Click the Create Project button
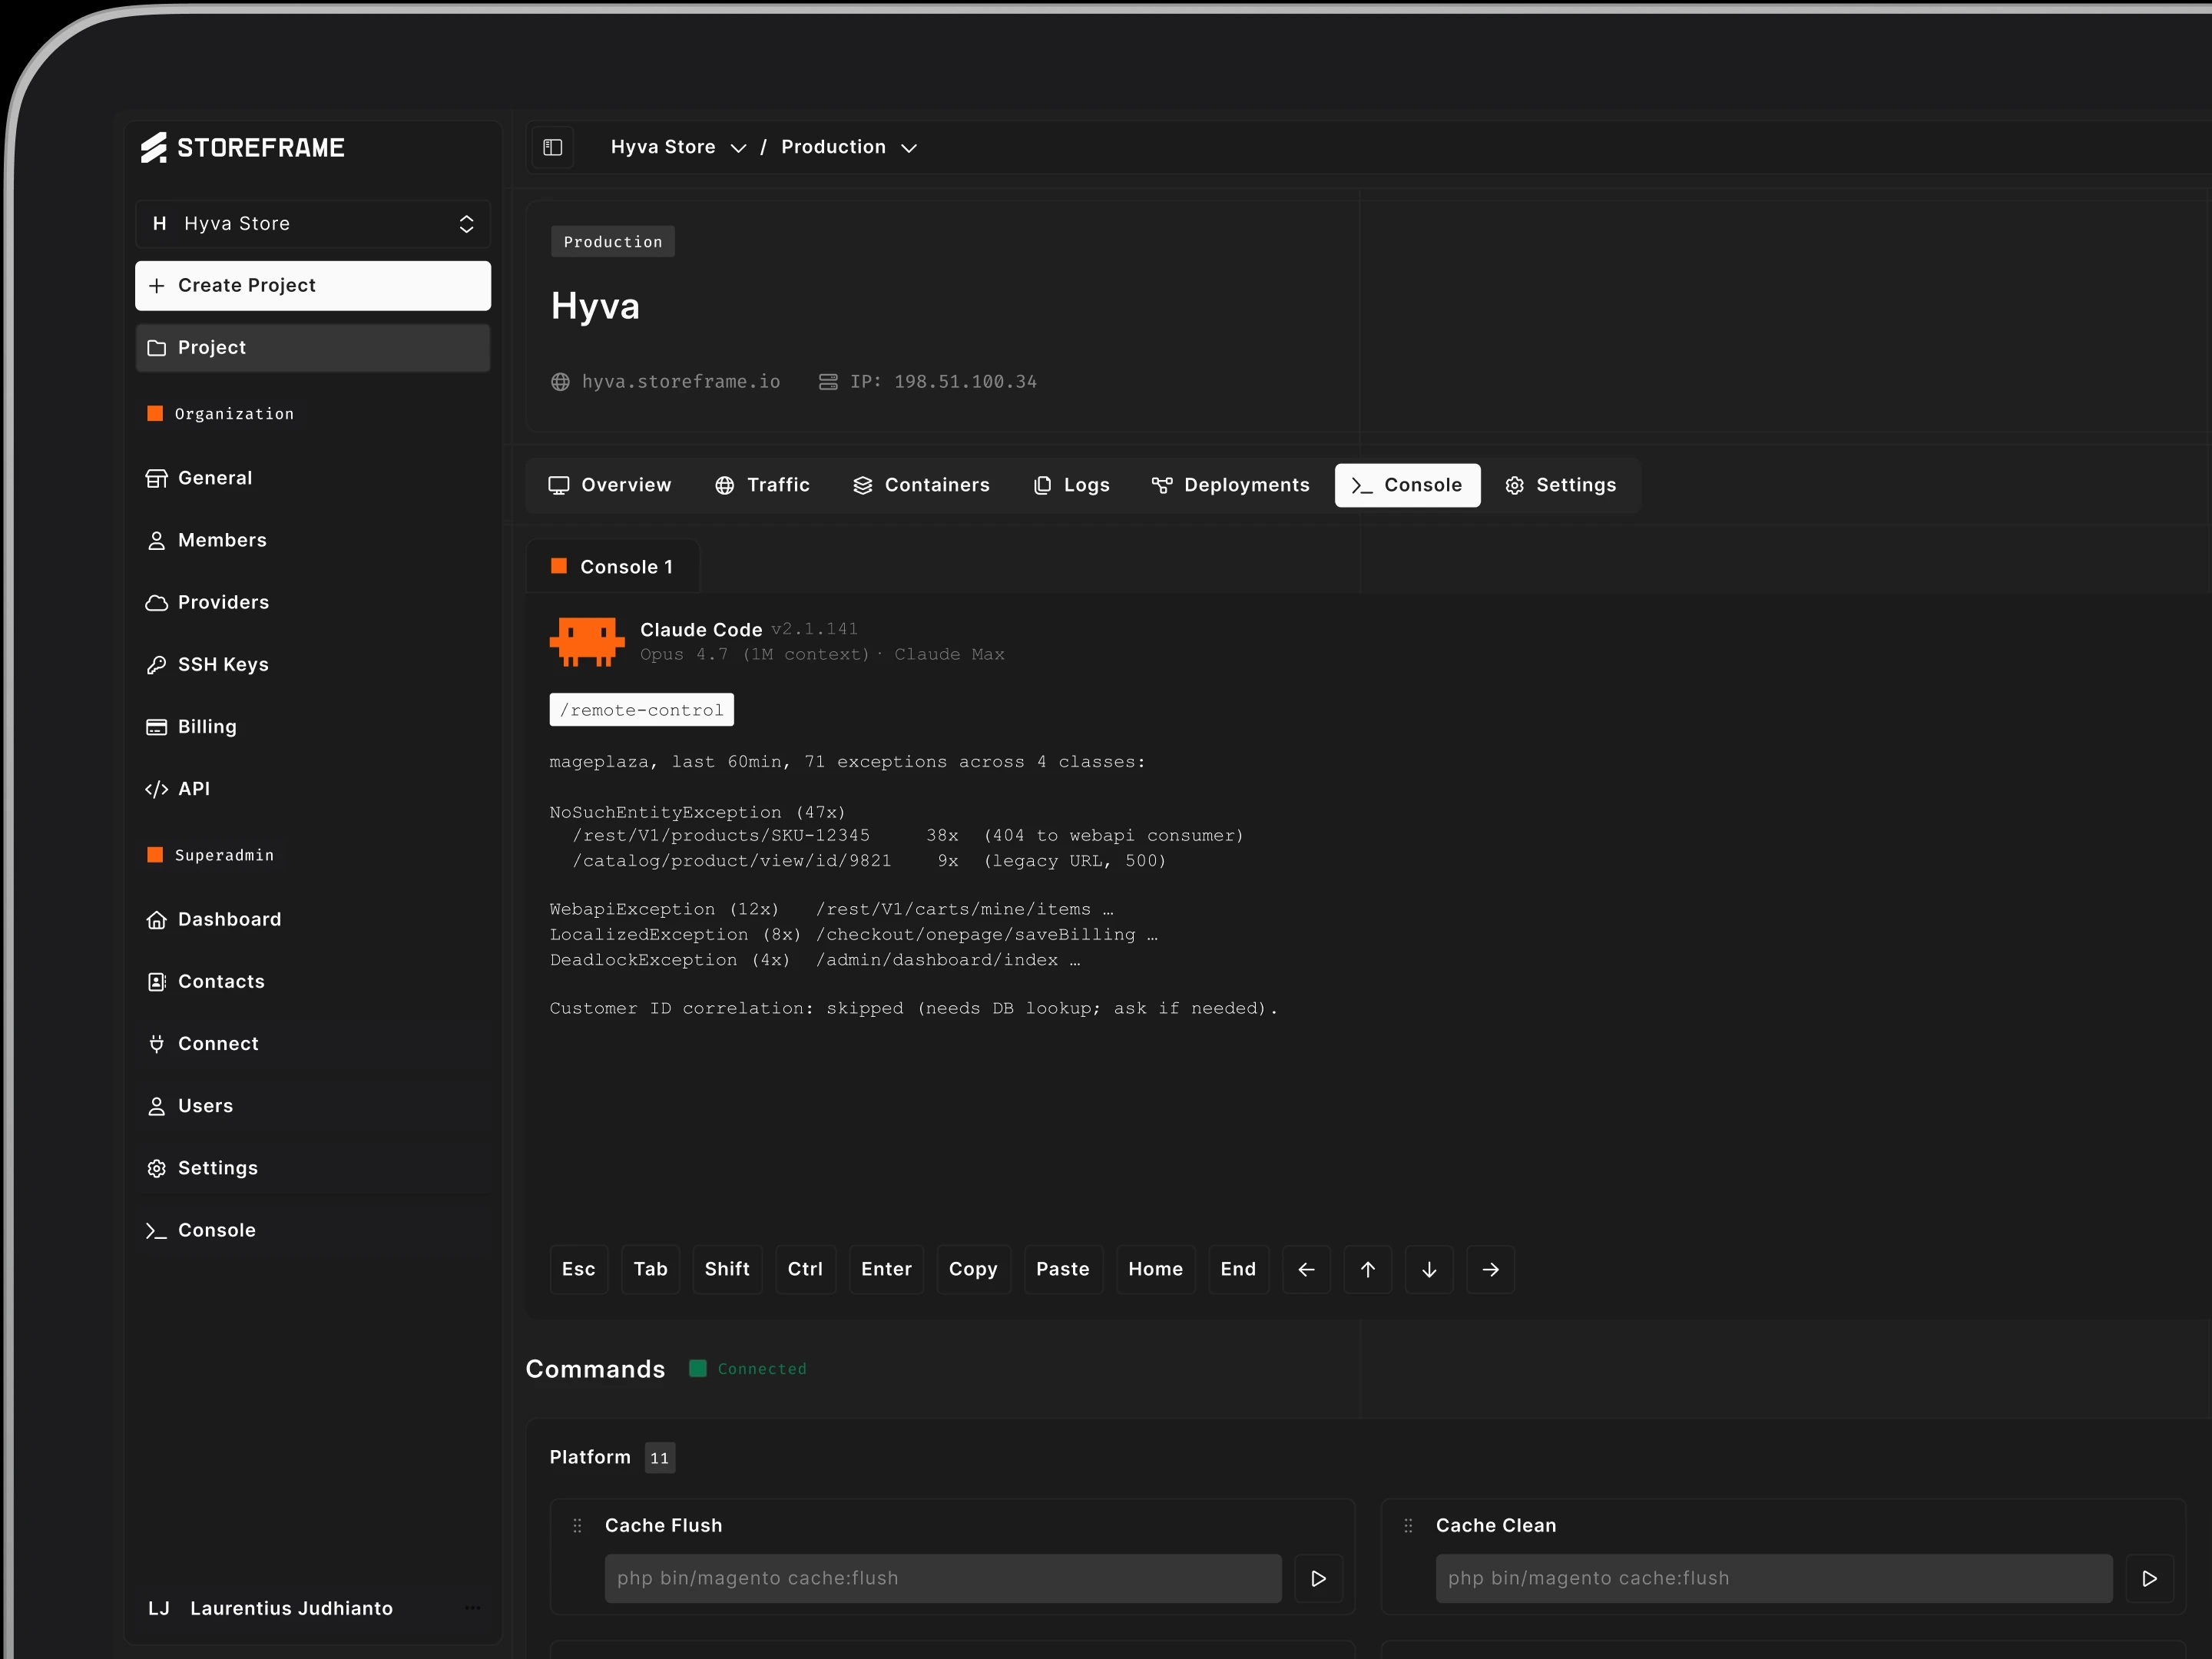The image size is (2212, 1659). click(x=313, y=286)
